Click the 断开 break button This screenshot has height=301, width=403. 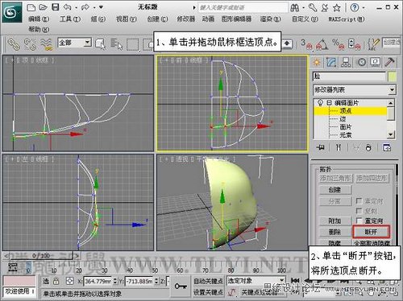click(x=371, y=232)
